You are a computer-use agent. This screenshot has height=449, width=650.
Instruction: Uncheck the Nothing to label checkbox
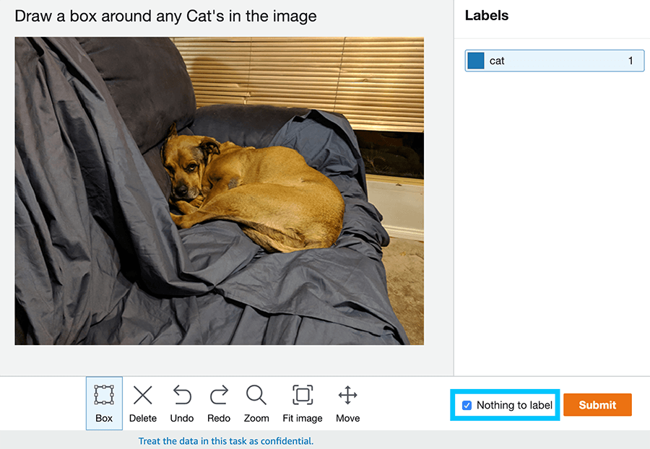[x=467, y=405]
